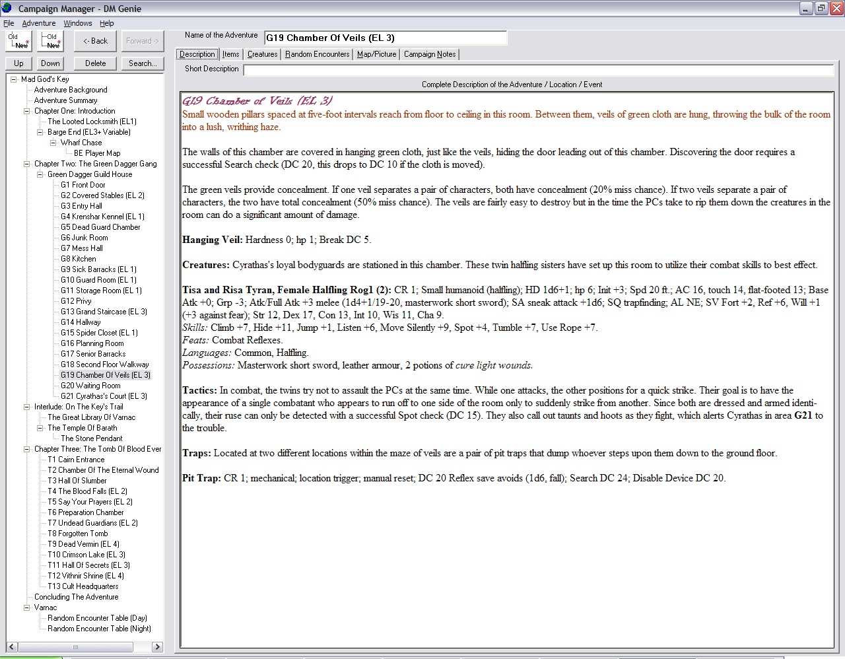Click the Forward button

(x=142, y=41)
